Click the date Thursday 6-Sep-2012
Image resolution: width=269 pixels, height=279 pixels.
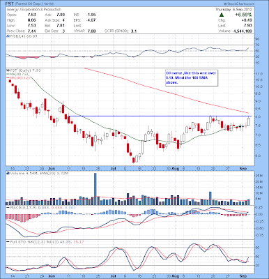pyautogui.click(x=233, y=10)
